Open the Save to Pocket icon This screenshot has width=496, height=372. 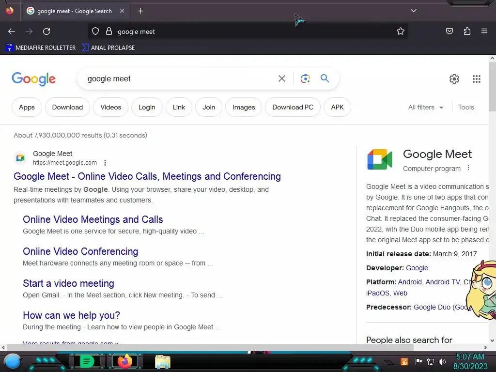coord(449,31)
